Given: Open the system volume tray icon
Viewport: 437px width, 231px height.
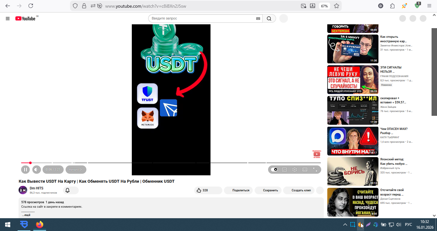Looking at the screenshot, I should point(399,225).
